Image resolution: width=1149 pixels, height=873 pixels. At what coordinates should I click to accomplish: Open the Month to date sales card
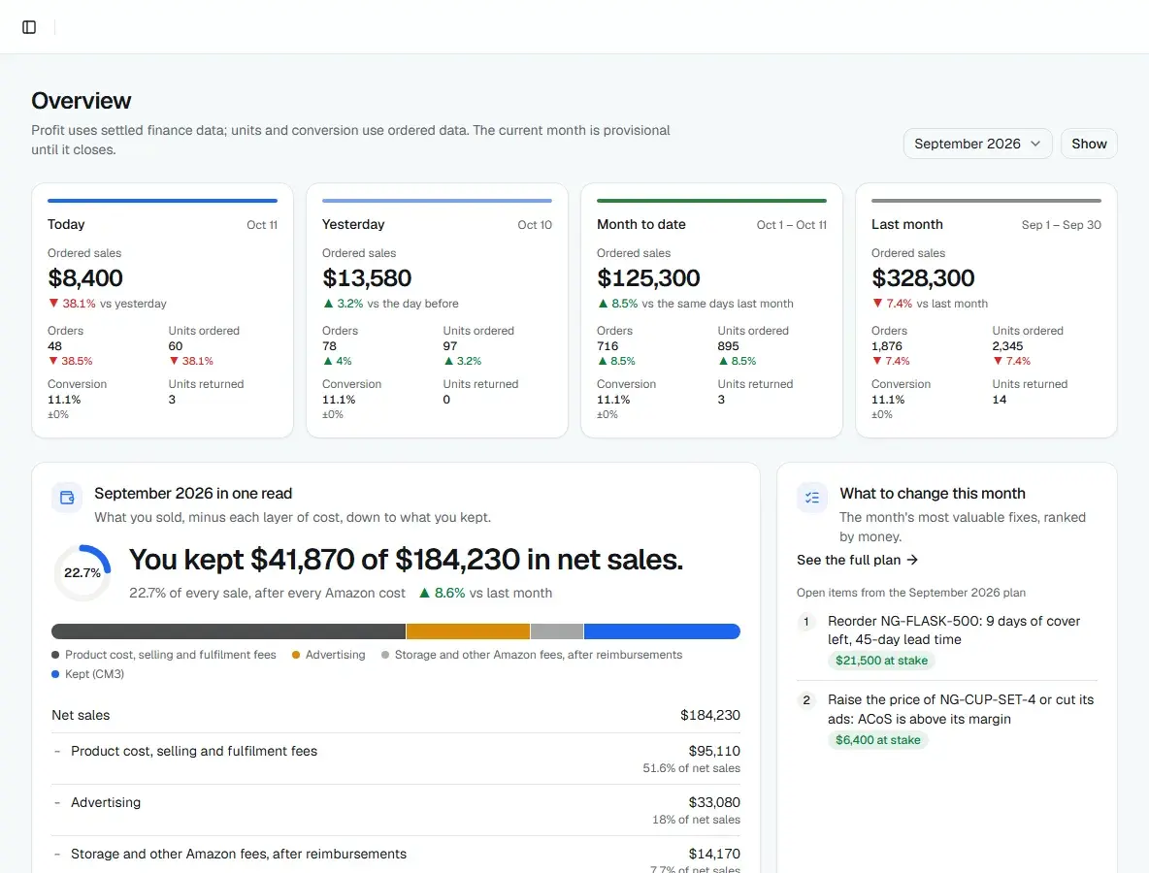point(711,310)
